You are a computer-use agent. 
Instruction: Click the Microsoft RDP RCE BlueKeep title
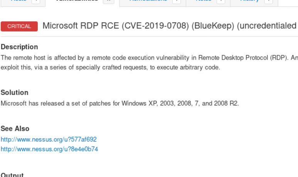tap(170, 26)
